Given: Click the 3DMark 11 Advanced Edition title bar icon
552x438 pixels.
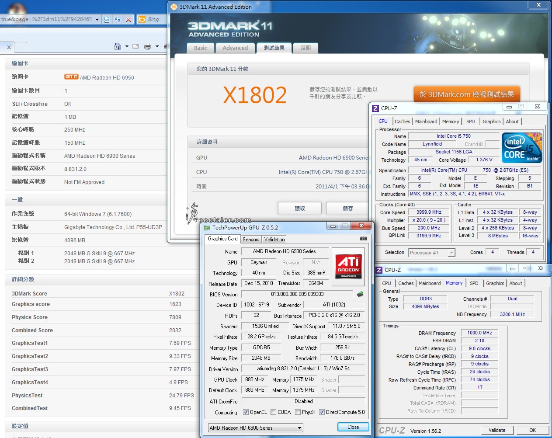Looking at the screenshot, I should 174,7.
